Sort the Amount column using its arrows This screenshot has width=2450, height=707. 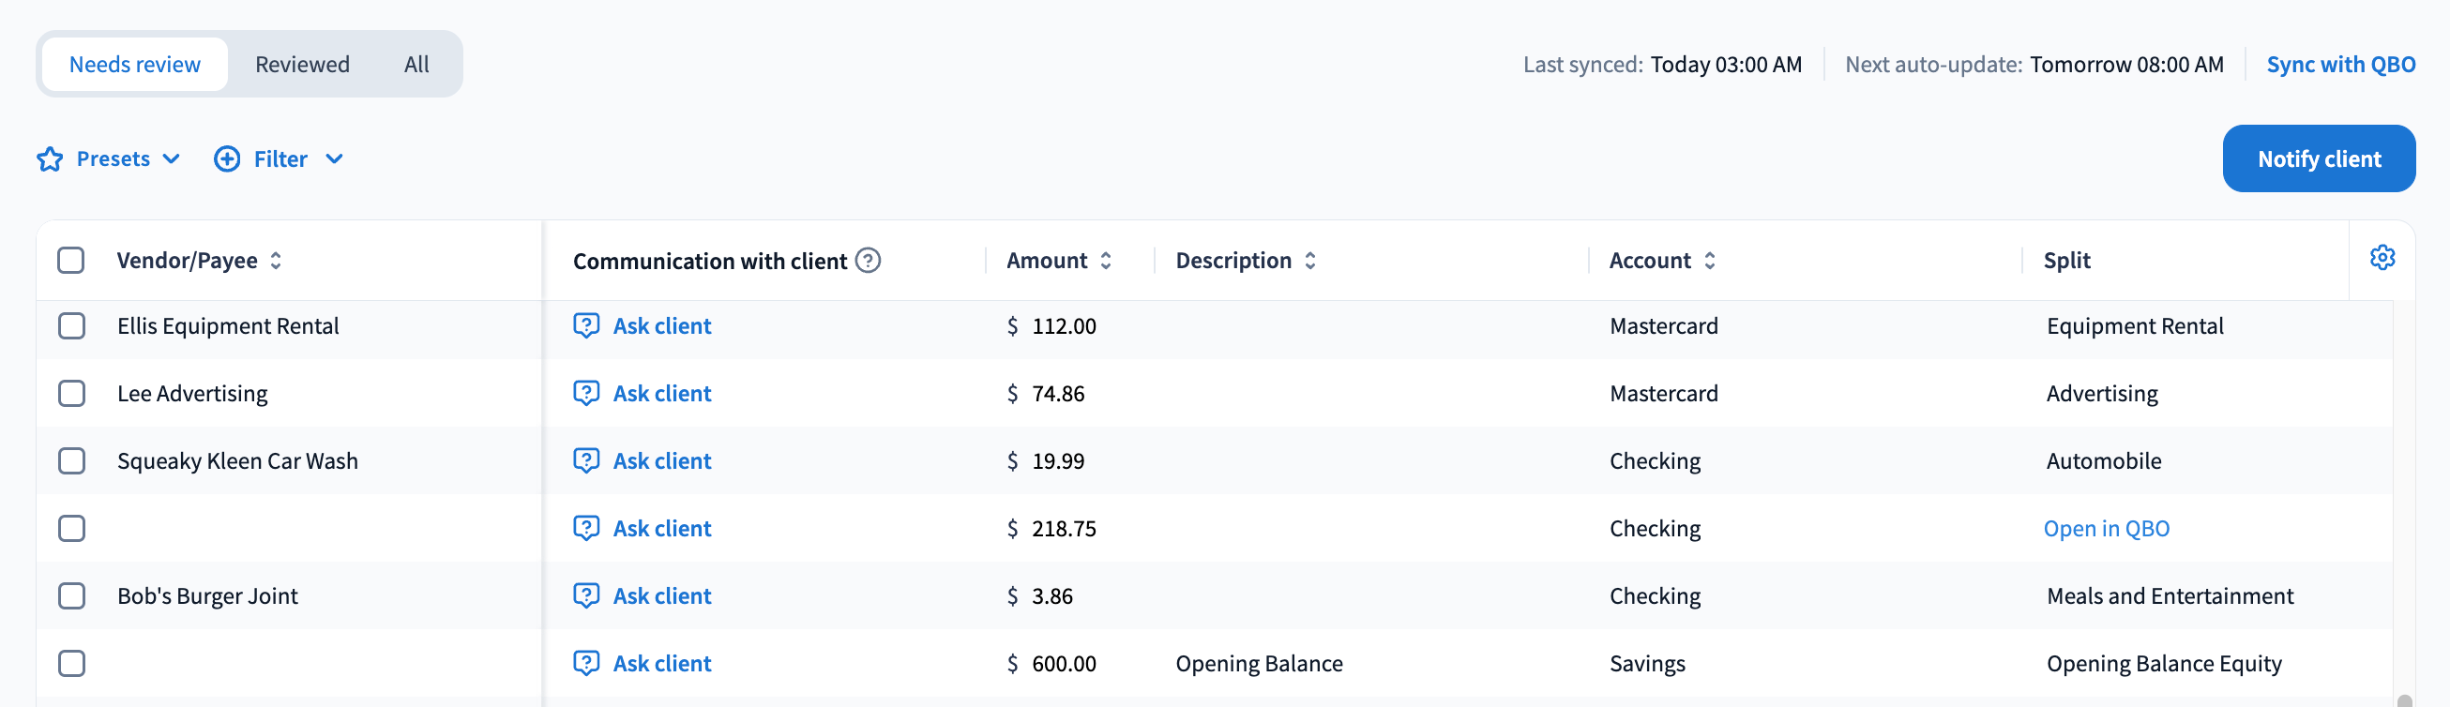click(1106, 261)
